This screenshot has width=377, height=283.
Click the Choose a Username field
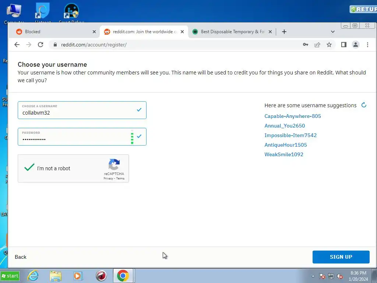(82, 110)
